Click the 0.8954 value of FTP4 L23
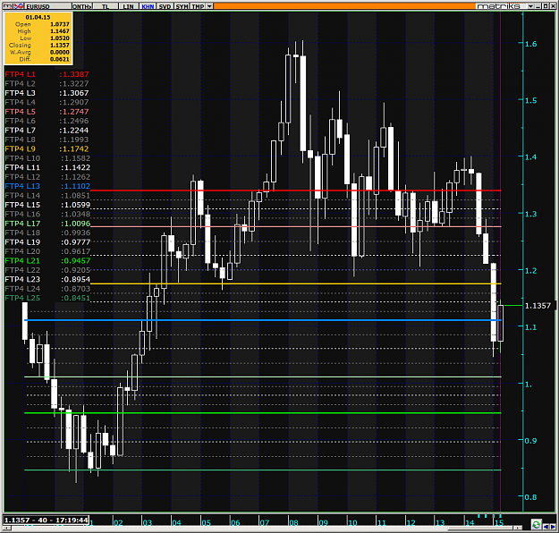559x533 pixels. pos(75,279)
